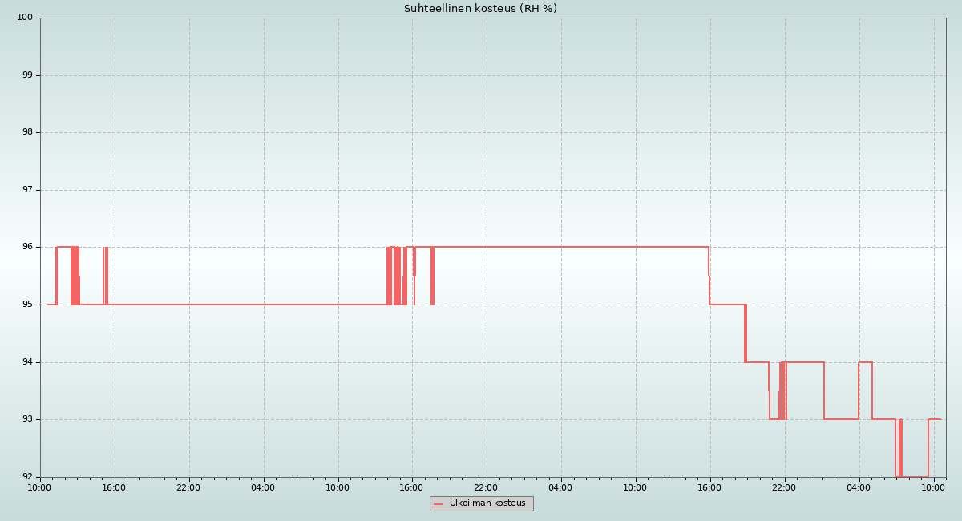Click the 97 y-axis tick label

pyautogui.click(x=27, y=190)
